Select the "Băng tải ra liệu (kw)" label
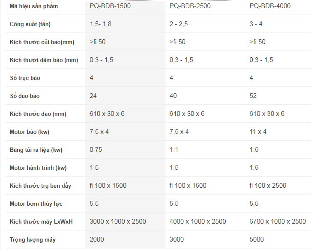The height and width of the screenshot is (251, 311). tap(36, 150)
